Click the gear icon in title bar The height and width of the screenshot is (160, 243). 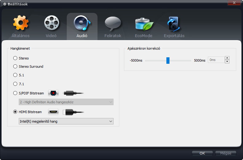click(x=5, y=4)
